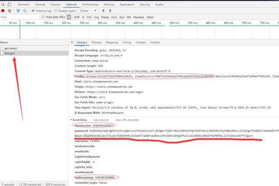
Task: Filter requests by CSS
Action: [89, 17]
